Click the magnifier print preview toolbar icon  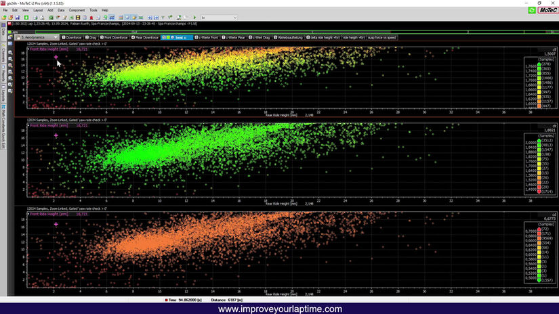pyautogui.click(x=42, y=17)
